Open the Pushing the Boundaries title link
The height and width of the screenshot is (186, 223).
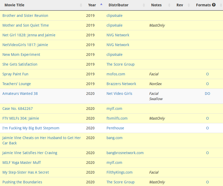[22, 182]
